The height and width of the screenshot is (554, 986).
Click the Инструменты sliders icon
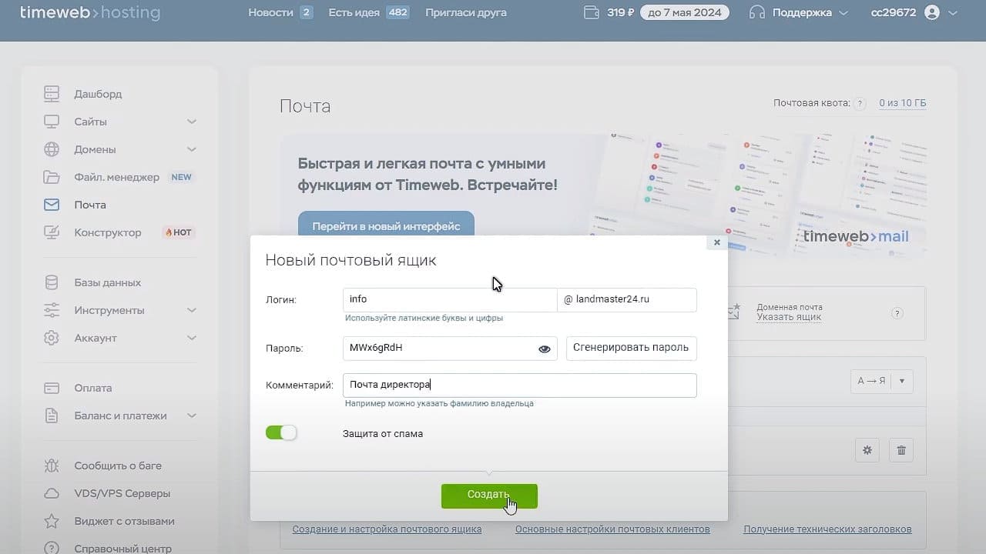click(52, 310)
